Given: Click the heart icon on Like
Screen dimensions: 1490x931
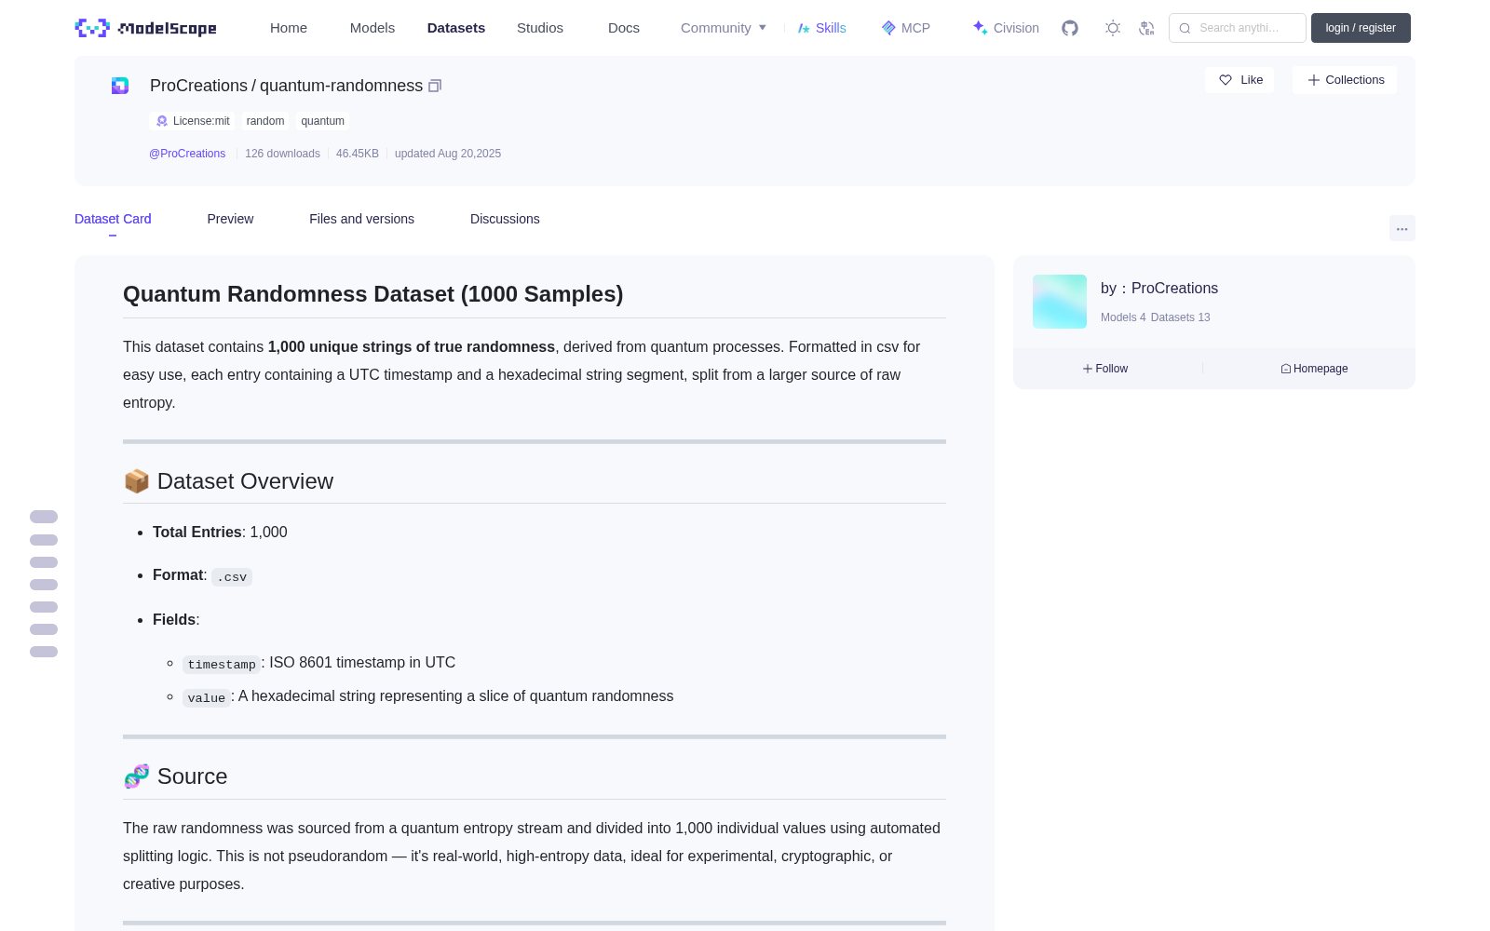Looking at the screenshot, I should click(x=1226, y=80).
